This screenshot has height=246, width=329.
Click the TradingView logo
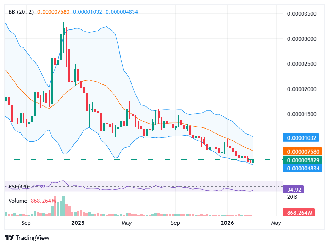pyautogui.click(x=27, y=238)
